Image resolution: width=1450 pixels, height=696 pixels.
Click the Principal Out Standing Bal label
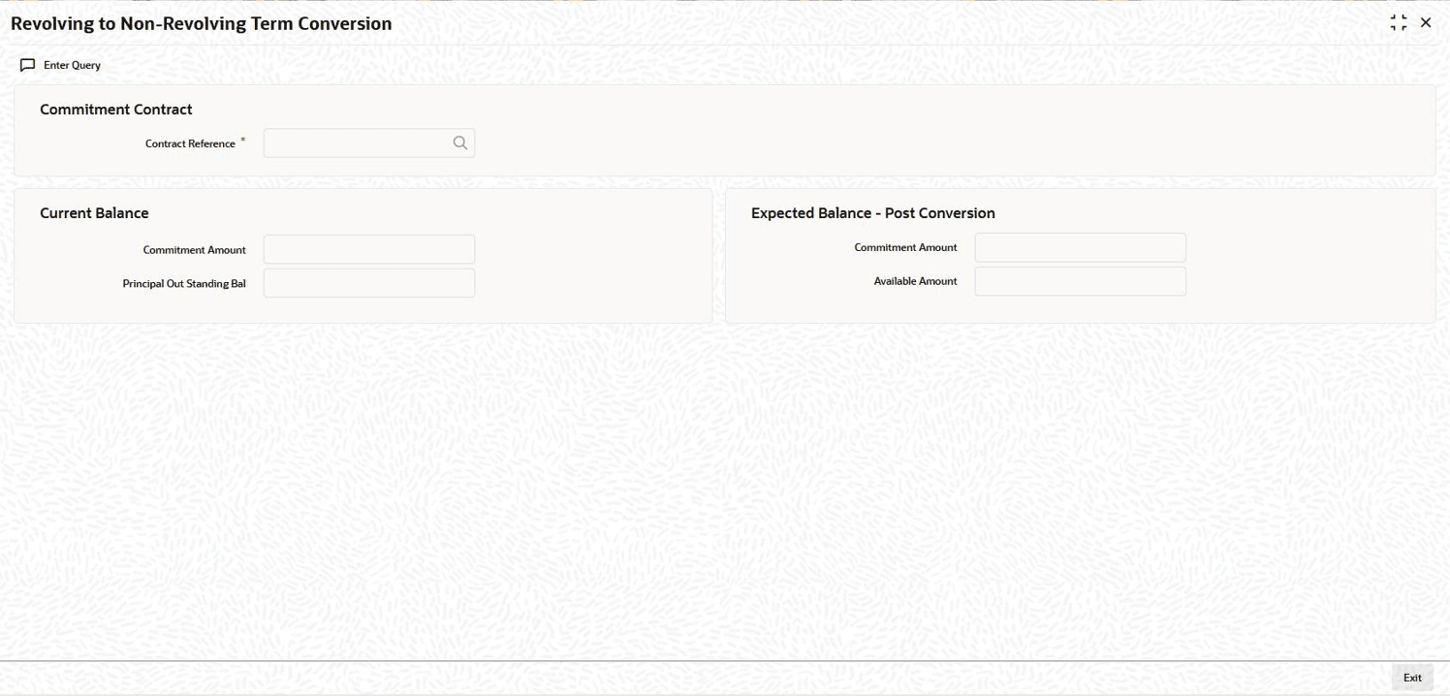184,284
